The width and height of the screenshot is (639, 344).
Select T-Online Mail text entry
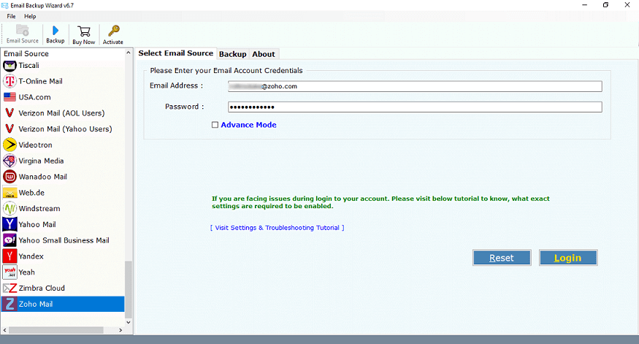coord(40,81)
